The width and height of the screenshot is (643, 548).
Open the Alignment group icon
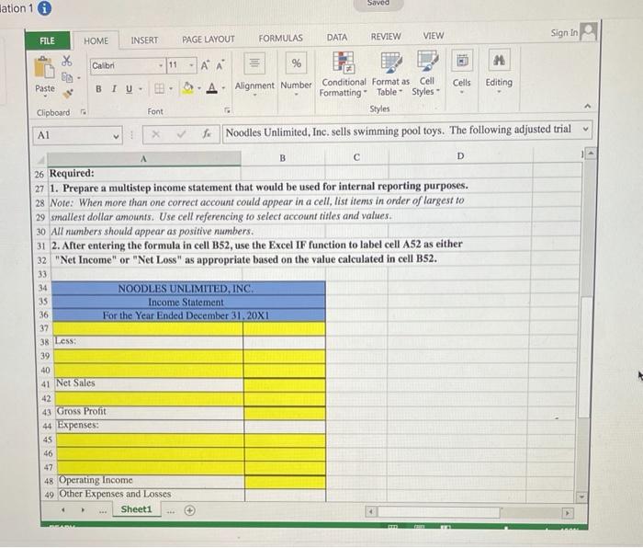tap(254, 63)
